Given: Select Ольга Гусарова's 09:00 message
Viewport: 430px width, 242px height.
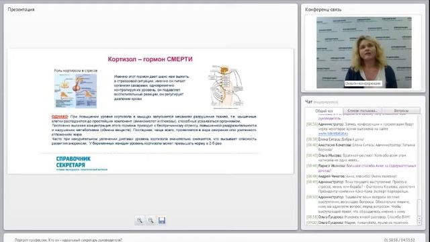Looking at the screenshot, I should click(357, 223).
